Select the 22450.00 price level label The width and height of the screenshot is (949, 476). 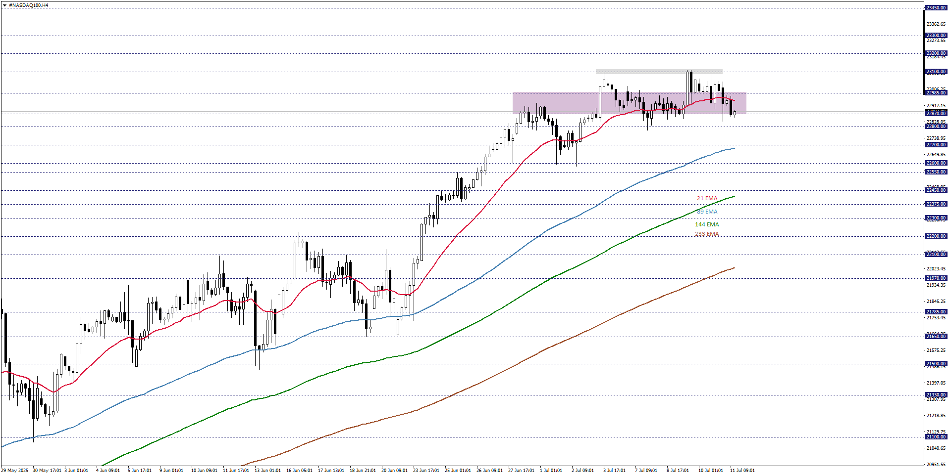point(936,190)
